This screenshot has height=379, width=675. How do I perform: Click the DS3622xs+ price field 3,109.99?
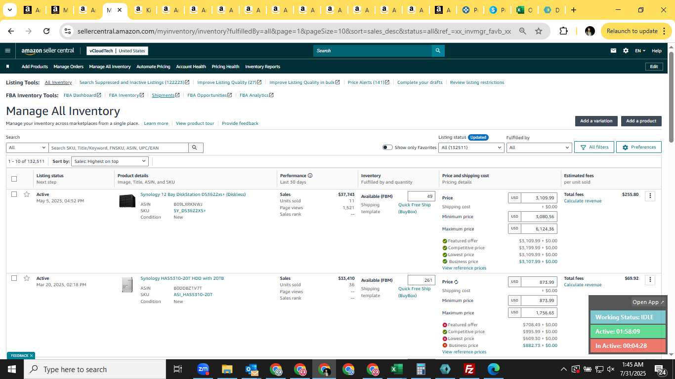tap(539, 198)
